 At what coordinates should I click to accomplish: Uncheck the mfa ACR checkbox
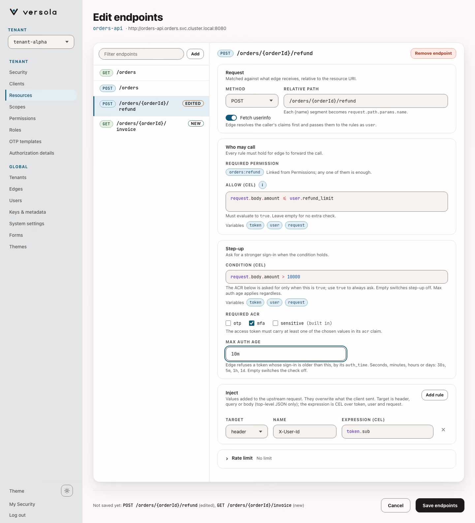252,323
